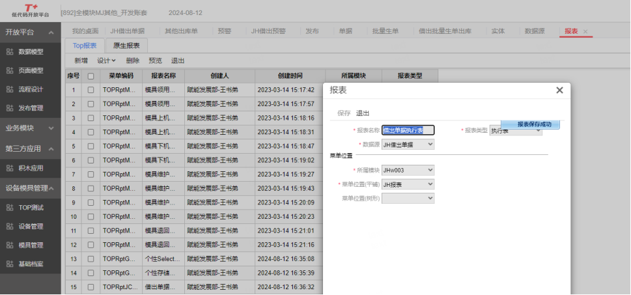Switch to the 实体 tab

tap(498, 31)
